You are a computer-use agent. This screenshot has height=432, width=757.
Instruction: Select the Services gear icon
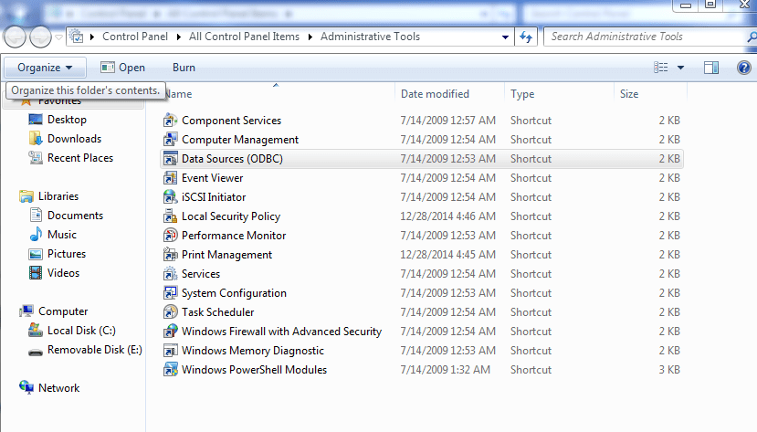pyautogui.click(x=170, y=274)
